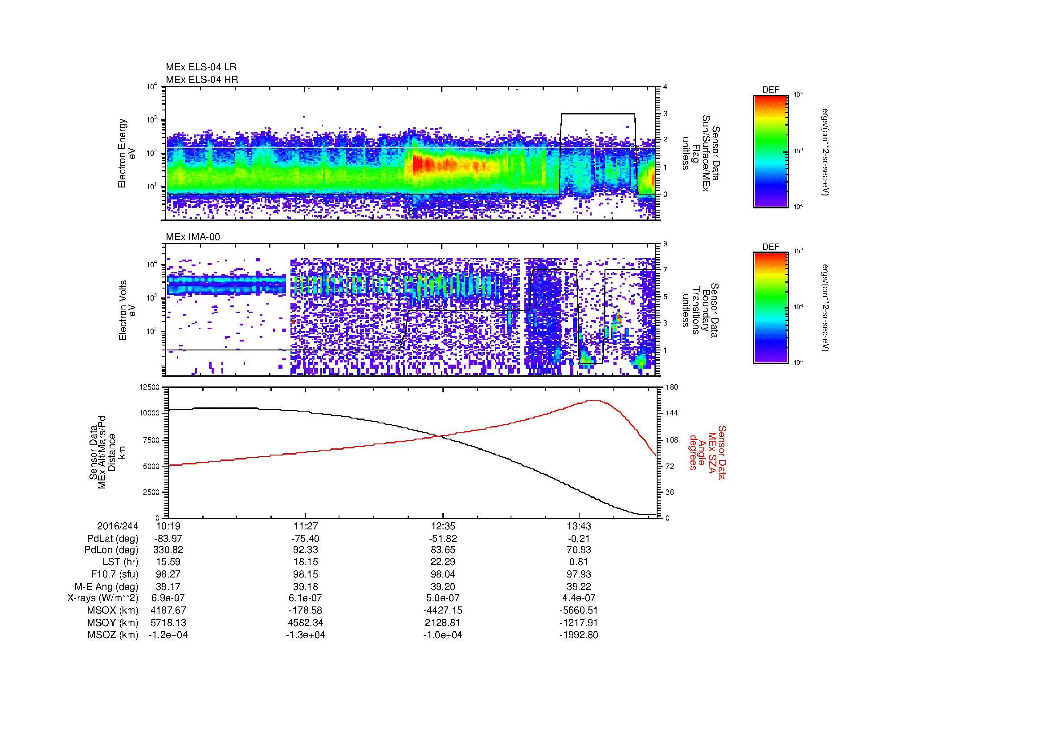Click X-rays value 6.9e-07
Screen dimensions: 1042x736
coord(168,598)
